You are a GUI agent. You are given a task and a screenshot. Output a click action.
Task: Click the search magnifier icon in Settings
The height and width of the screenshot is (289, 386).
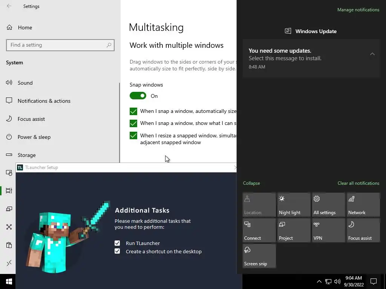tap(109, 45)
